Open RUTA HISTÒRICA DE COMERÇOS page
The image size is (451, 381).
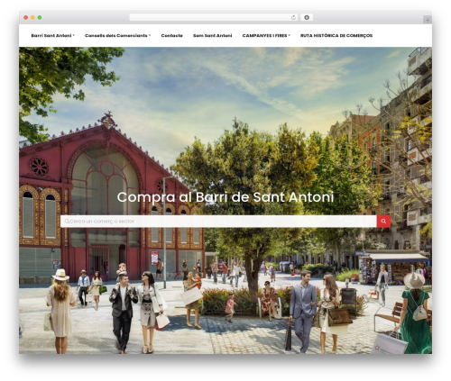(x=336, y=35)
